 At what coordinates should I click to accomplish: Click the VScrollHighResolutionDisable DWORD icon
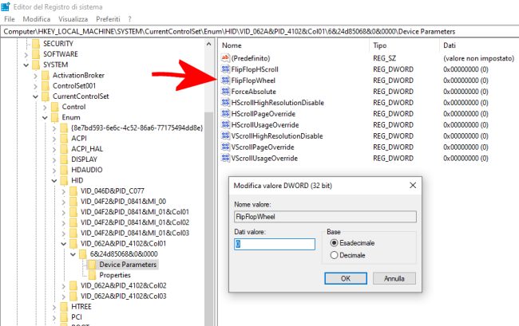pyautogui.click(x=225, y=136)
